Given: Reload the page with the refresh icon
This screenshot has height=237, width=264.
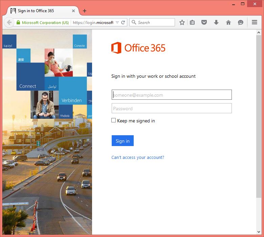Looking at the screenshot, I should (123, 22).
